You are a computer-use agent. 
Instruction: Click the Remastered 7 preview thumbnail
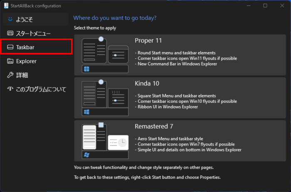pyautogui.click(x=105, y=141)
